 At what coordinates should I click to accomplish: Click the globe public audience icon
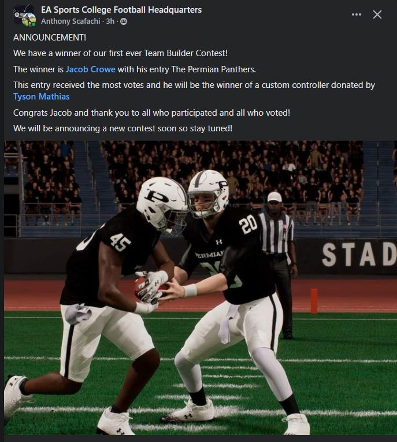pos(124,21)
